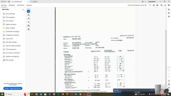Screen dimensions: 171x96
Task: Open the bookmarks panel on right rail
Action: coord(169,13)
